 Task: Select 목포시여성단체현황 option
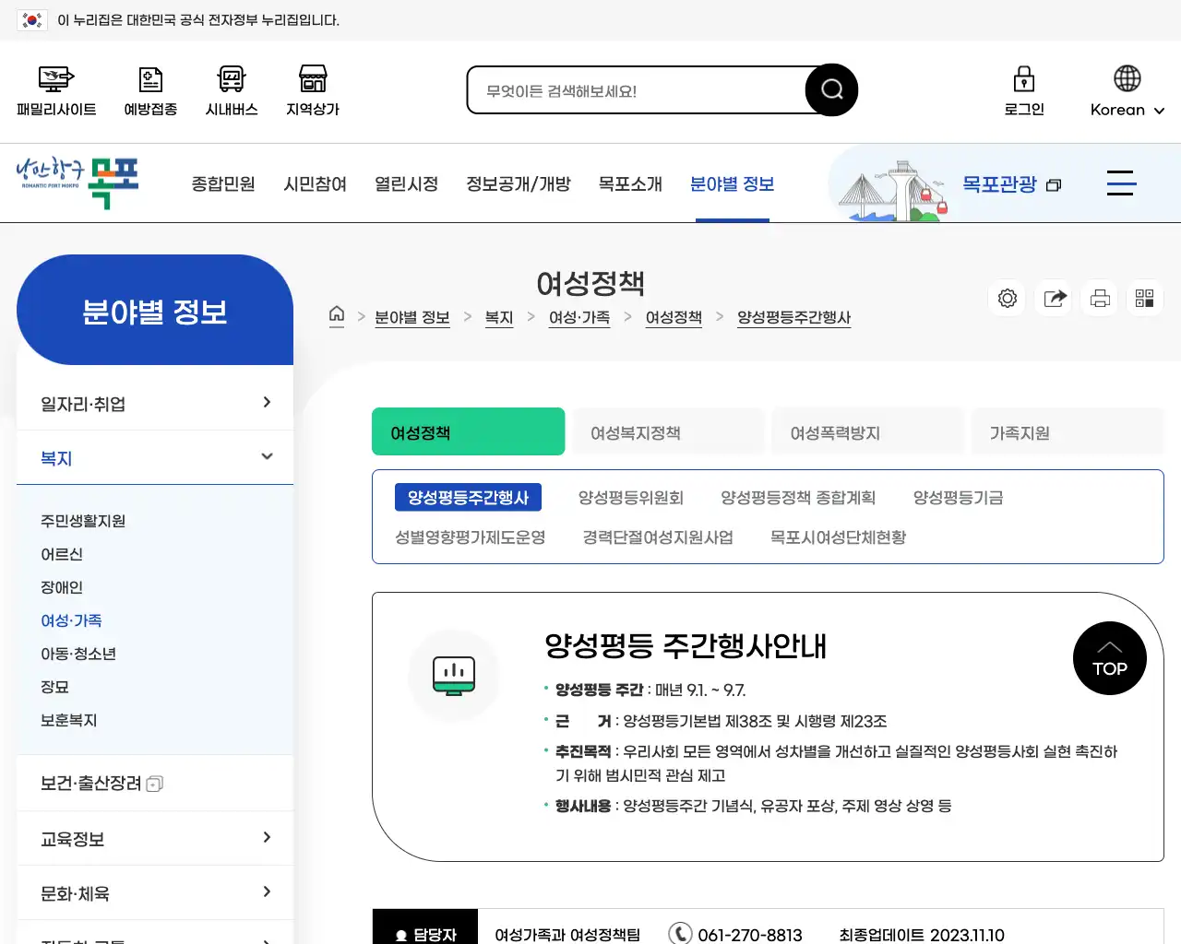coord(836,537)
